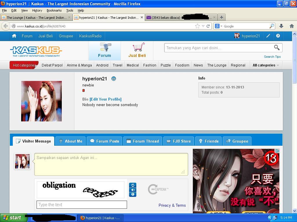
Task: Open the Search Tips link
Action: (272, 57)
